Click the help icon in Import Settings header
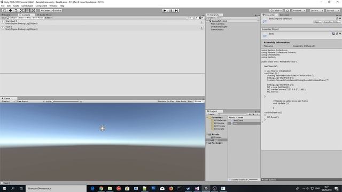The image size is (342, 192). point(337,19)
